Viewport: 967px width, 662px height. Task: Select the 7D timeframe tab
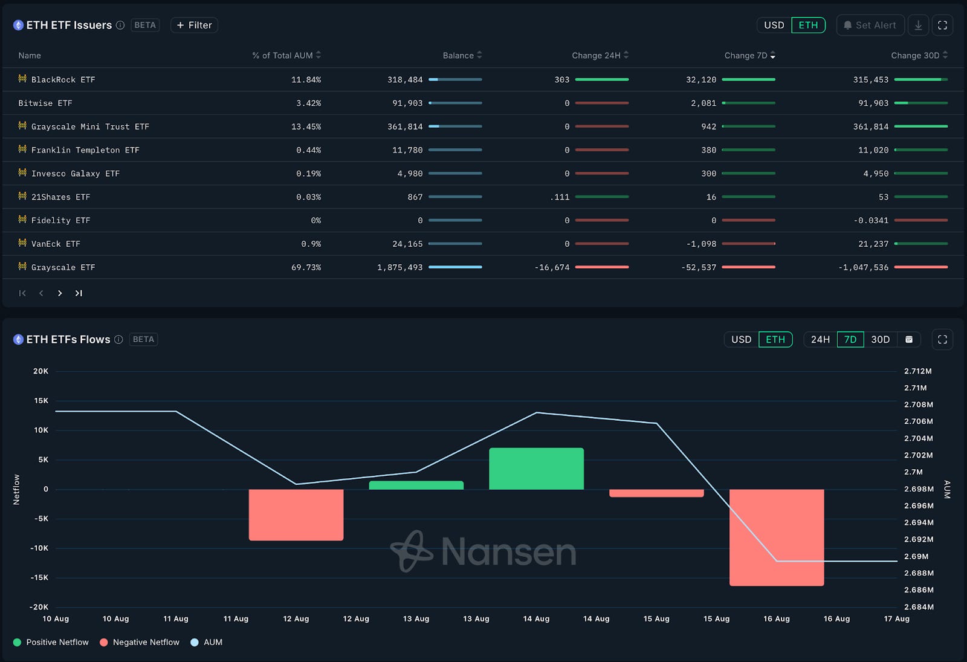point(850,340)
